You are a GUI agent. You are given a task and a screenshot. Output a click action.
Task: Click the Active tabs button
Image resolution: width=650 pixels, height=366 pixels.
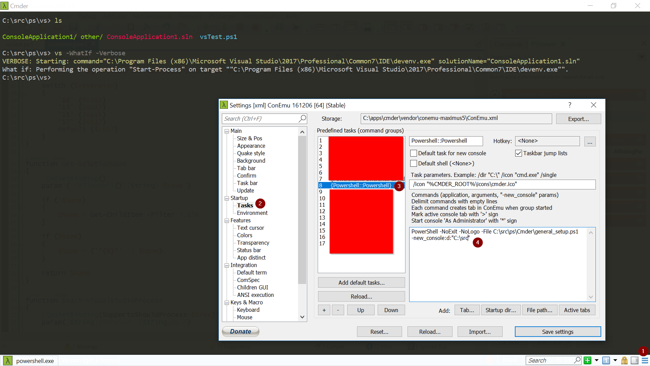(x=577, y=310)
